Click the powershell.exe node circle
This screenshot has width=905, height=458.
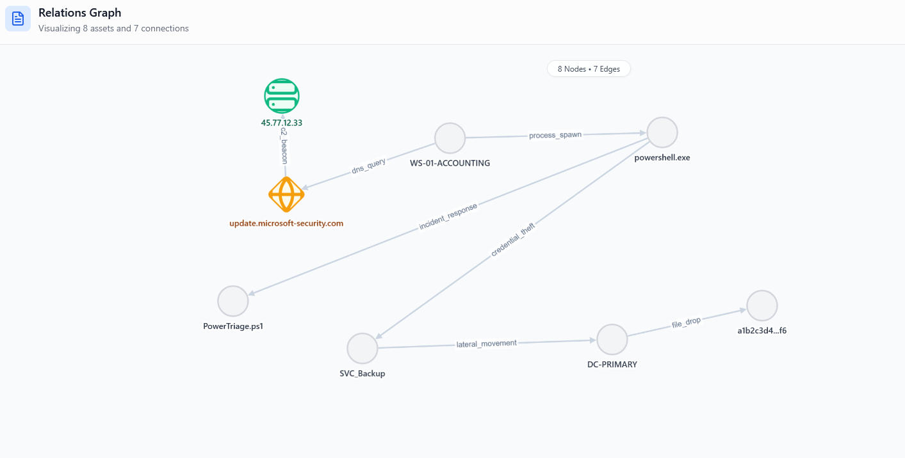tap(662, 132)
